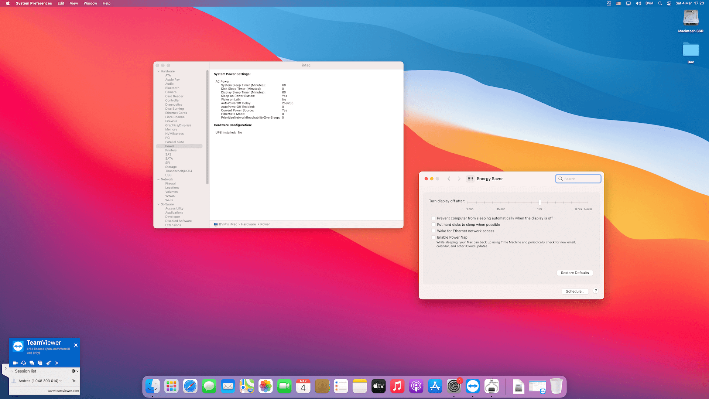This screenshot has height=399, width=709.
Task: Open System Preferences in the Dock
Action: click(454, 386)
